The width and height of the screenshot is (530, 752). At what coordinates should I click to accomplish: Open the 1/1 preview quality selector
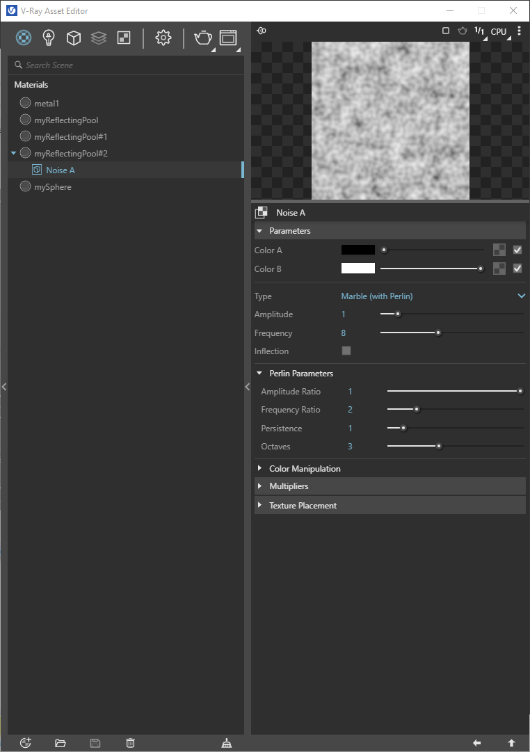(480, 31)
